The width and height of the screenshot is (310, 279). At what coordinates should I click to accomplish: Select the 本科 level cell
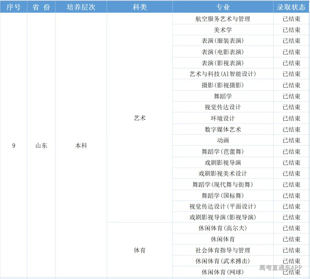81,146
